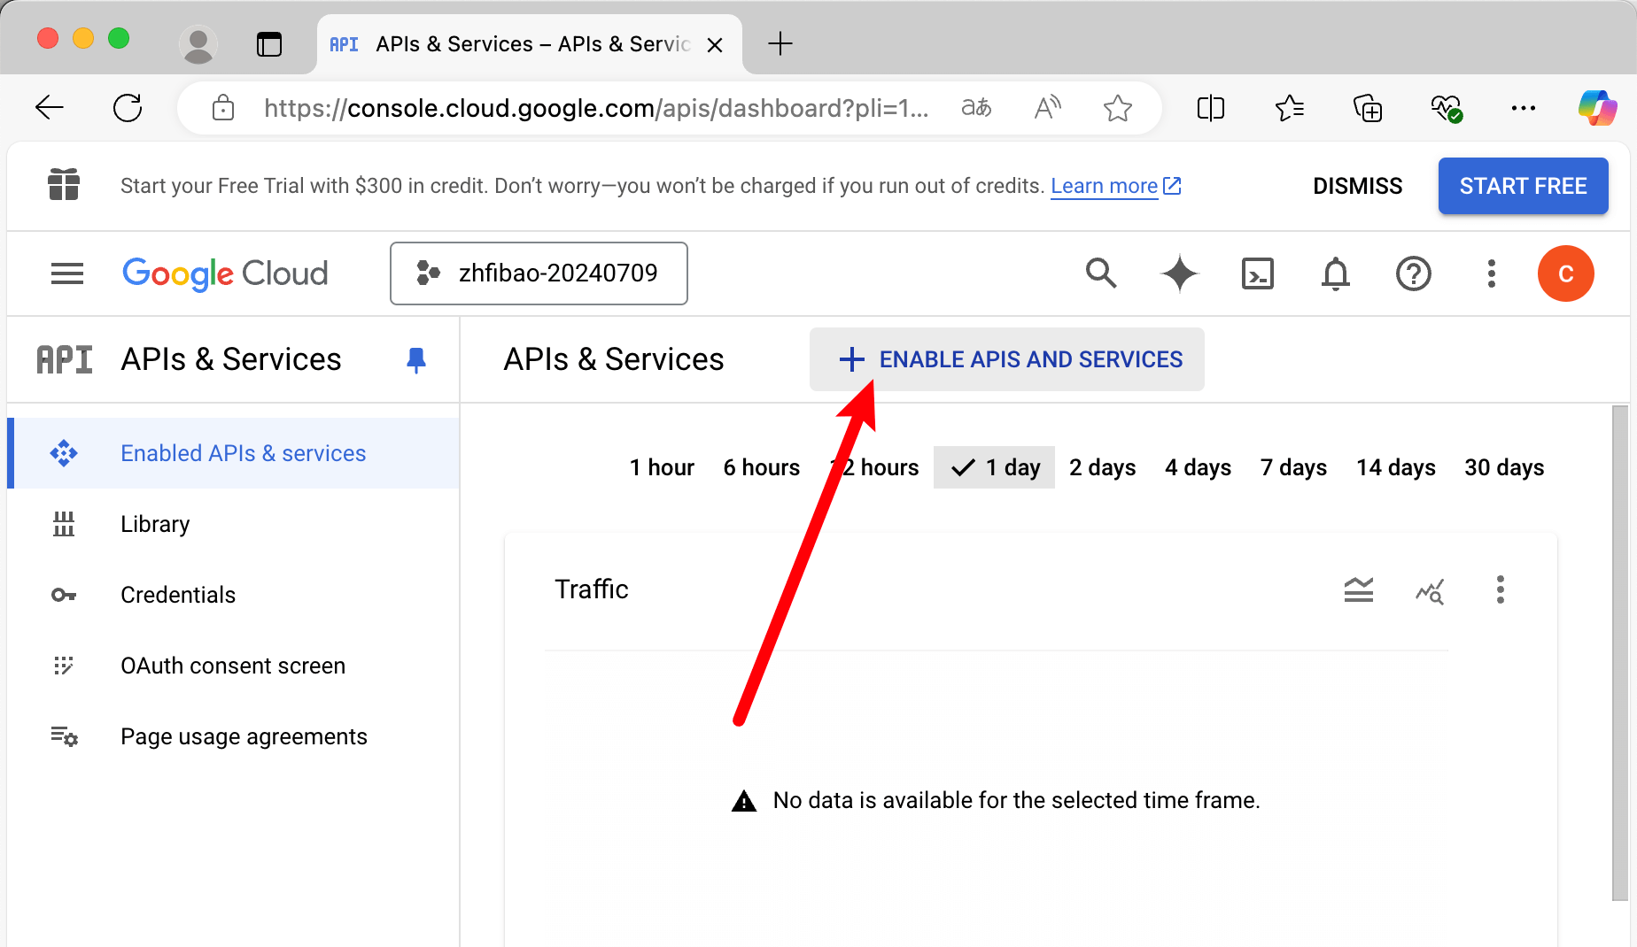Open Gemini AI sparkle assistant icon
The height and width of the screenshot is (947, 1637).
pyautogui.click(x=1179, y=273)
